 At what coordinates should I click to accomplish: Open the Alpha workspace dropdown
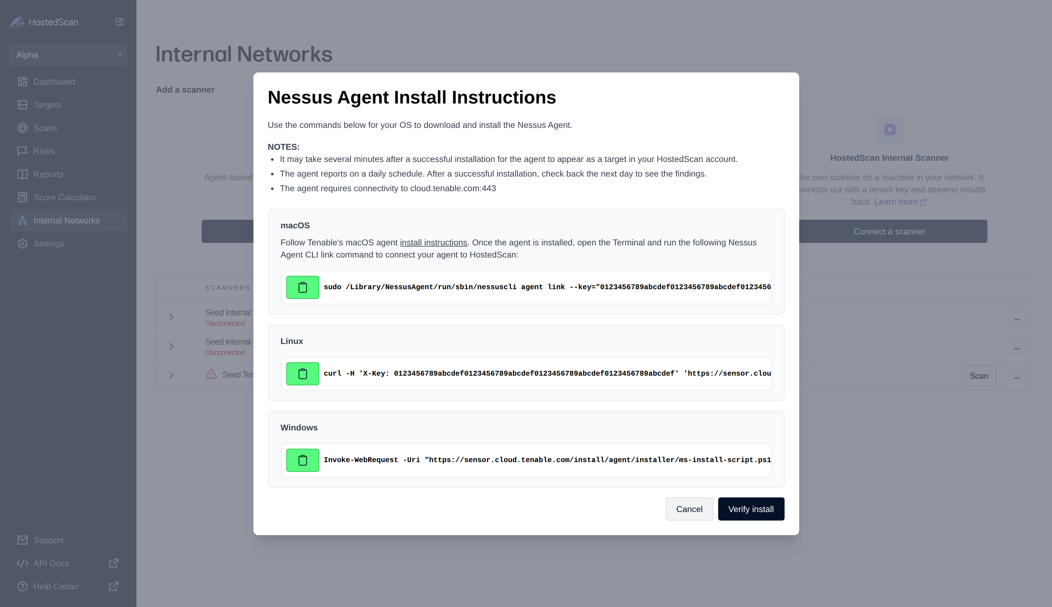click(x=69, y=55)
